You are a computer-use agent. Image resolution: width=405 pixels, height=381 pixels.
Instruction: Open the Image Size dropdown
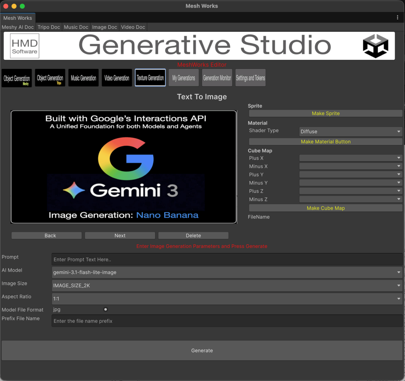tap(227, 286)
